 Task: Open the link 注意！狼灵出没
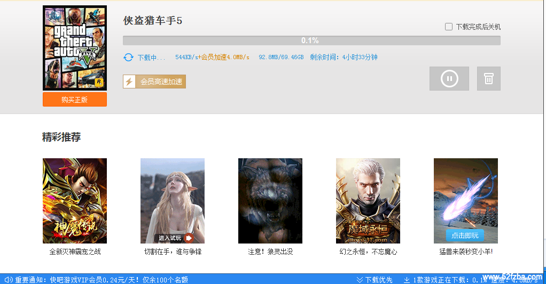(x=270, y=251)
